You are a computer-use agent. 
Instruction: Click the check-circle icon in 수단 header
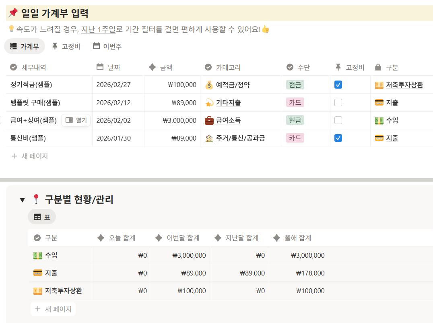coord(290,67)
